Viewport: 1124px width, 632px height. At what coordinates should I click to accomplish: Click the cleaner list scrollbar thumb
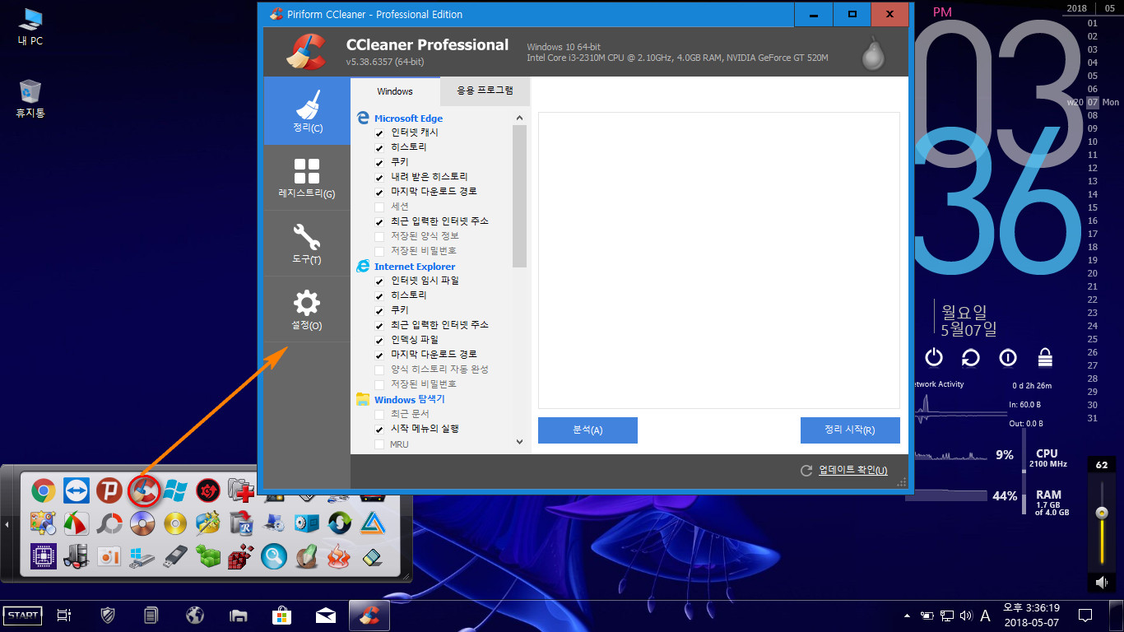click(519, 196)
